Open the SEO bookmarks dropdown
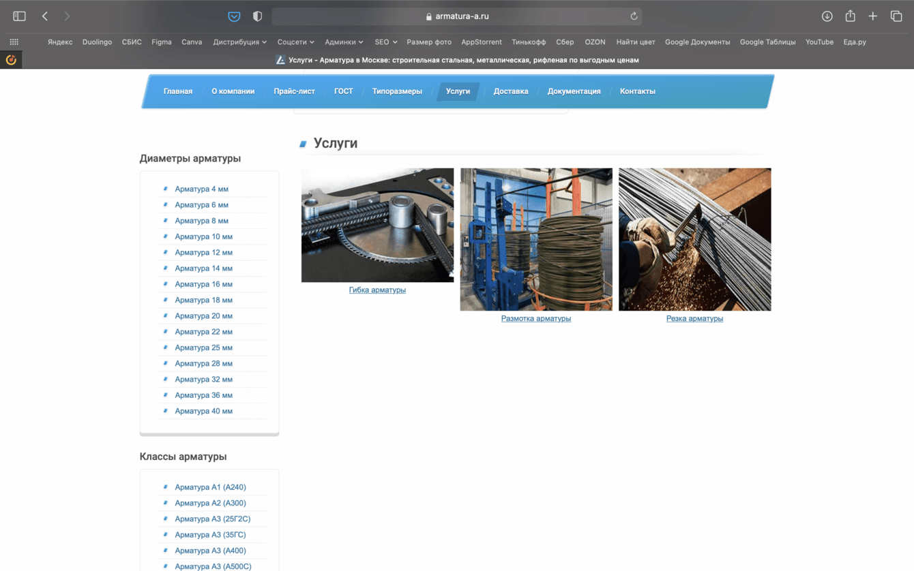Image resolution: width=914 pixels, height=571 pixels. click(385, 42)
